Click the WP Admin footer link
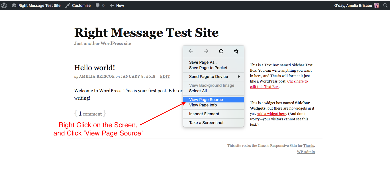The image size is (390, 177). click(x=306, y=152)
